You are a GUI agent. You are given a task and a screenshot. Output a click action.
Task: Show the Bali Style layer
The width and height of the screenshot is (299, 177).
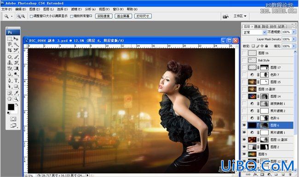tap(244, 60)
